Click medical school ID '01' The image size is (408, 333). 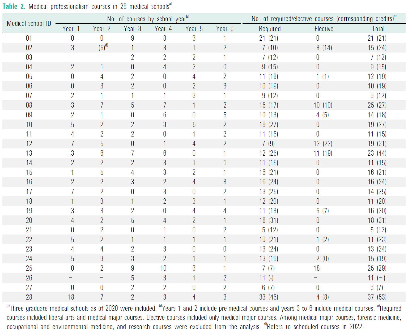pyautogui.click(x=29, y=38)
